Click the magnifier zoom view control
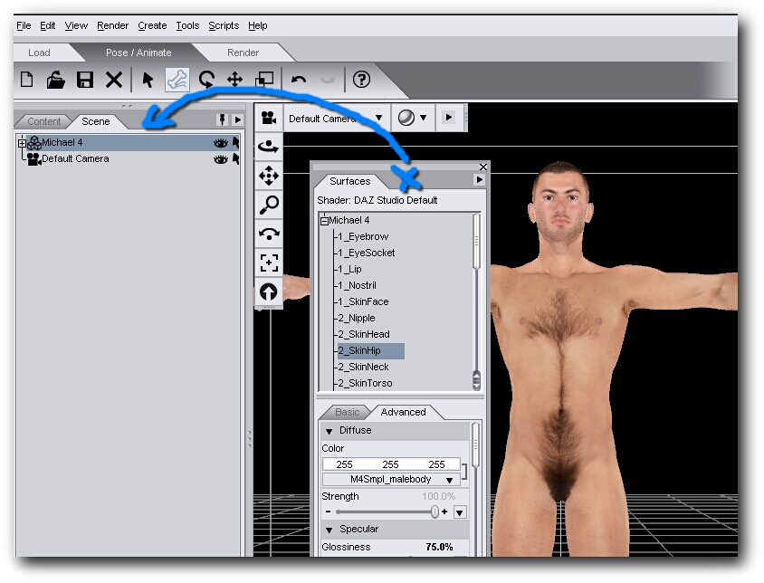 [x=269, y=205]
